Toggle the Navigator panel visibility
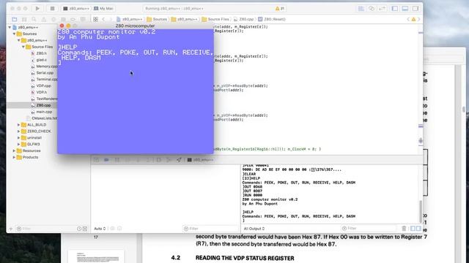This screenshot has height=263, width=469. click(x=395, y=8)
